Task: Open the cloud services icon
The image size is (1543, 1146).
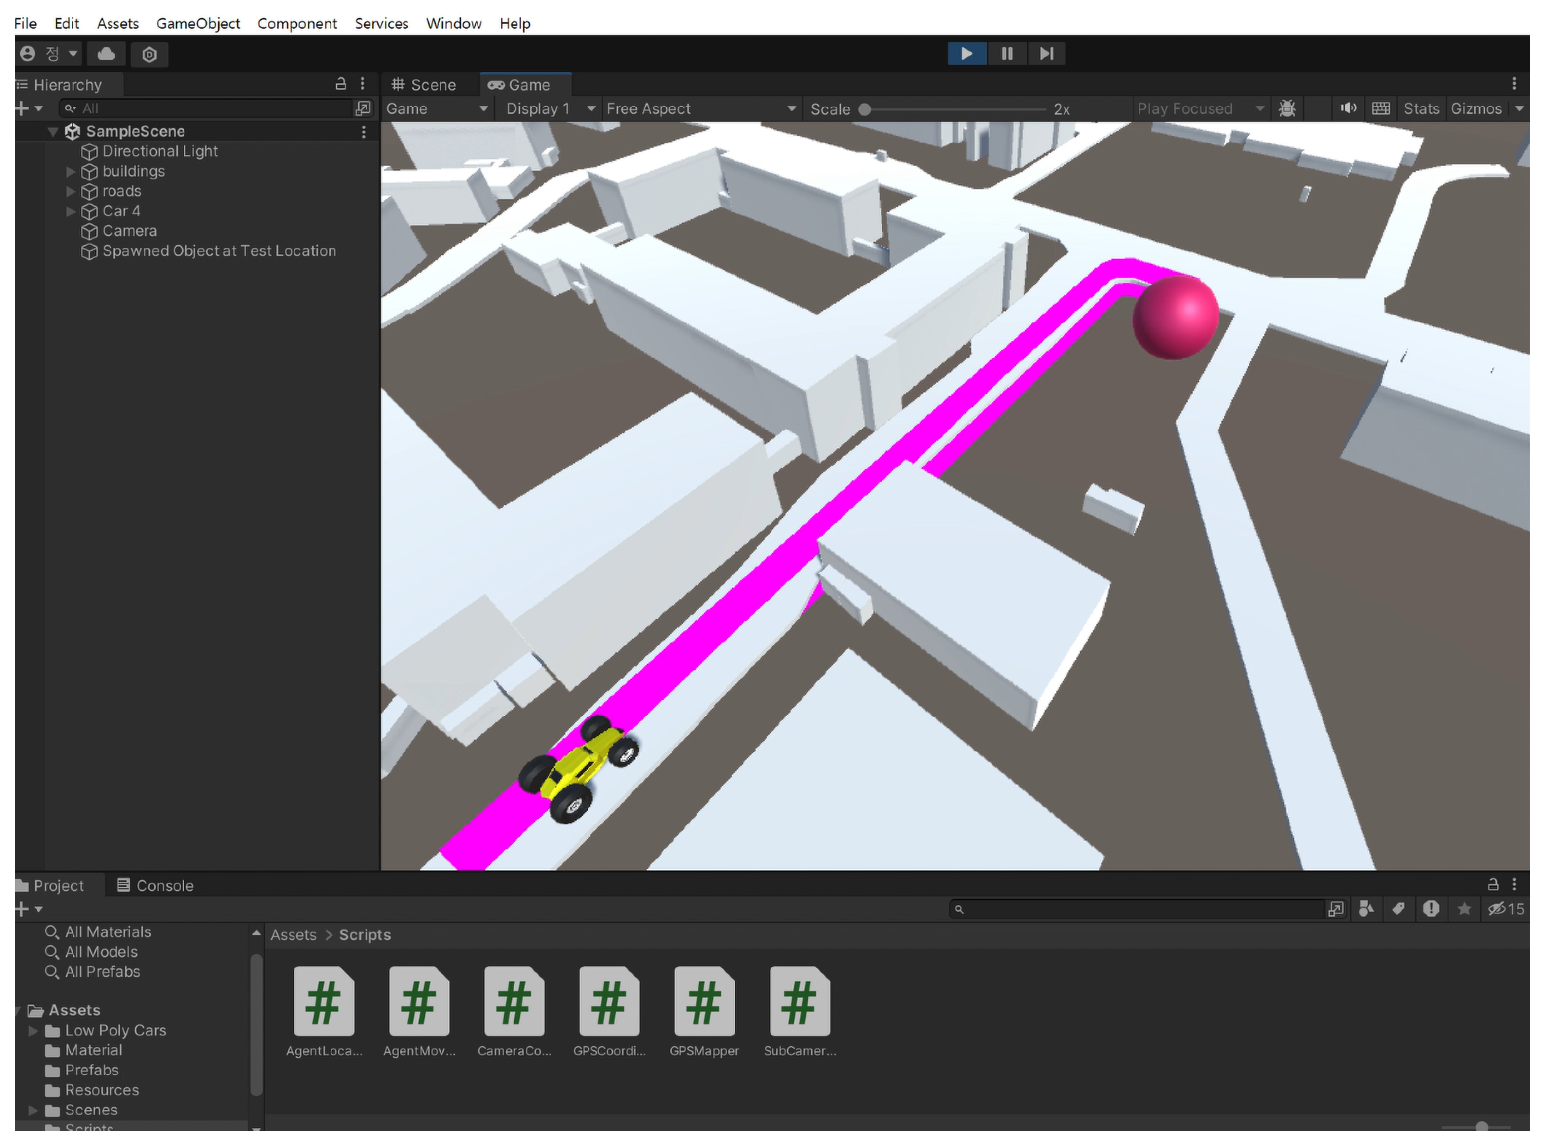Action: (106, 53)
